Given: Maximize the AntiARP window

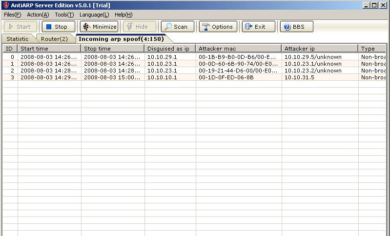Looking at the screenshot, I should coord(374,5).
